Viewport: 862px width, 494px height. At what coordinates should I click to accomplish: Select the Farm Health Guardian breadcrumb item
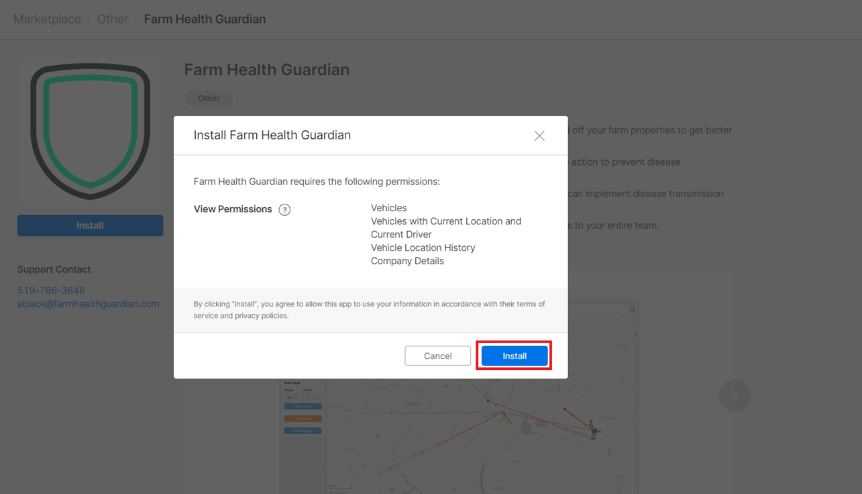[205, 19]
